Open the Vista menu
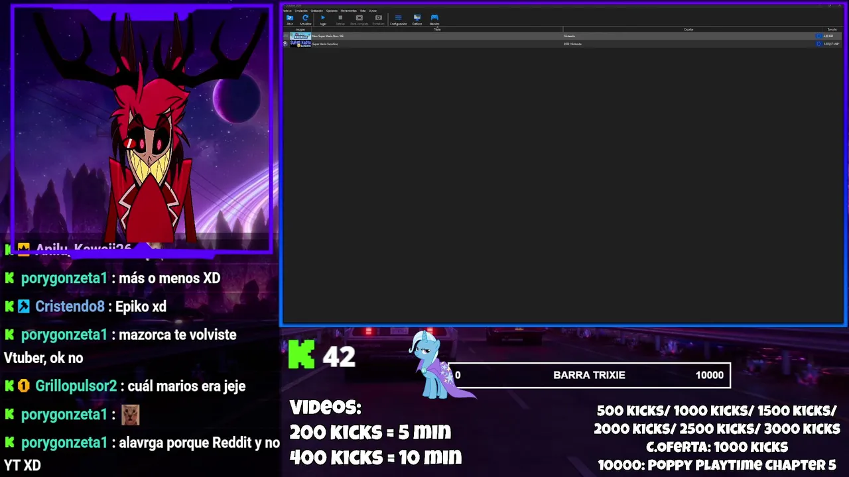The height and width of the screenshot is (477, 849). click(363, 11)
